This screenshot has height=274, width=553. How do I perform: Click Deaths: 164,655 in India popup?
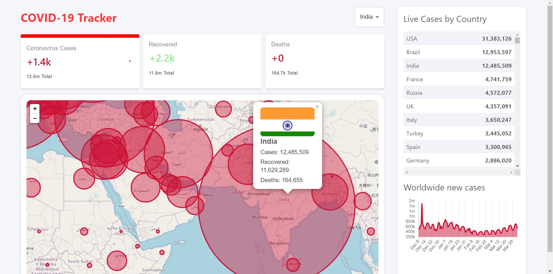(281, 180)
